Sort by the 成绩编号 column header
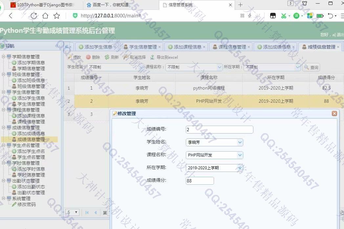Image resolution: width=344 pixels, height=229 pixels. pyautogui.click(x=91, y=77)
